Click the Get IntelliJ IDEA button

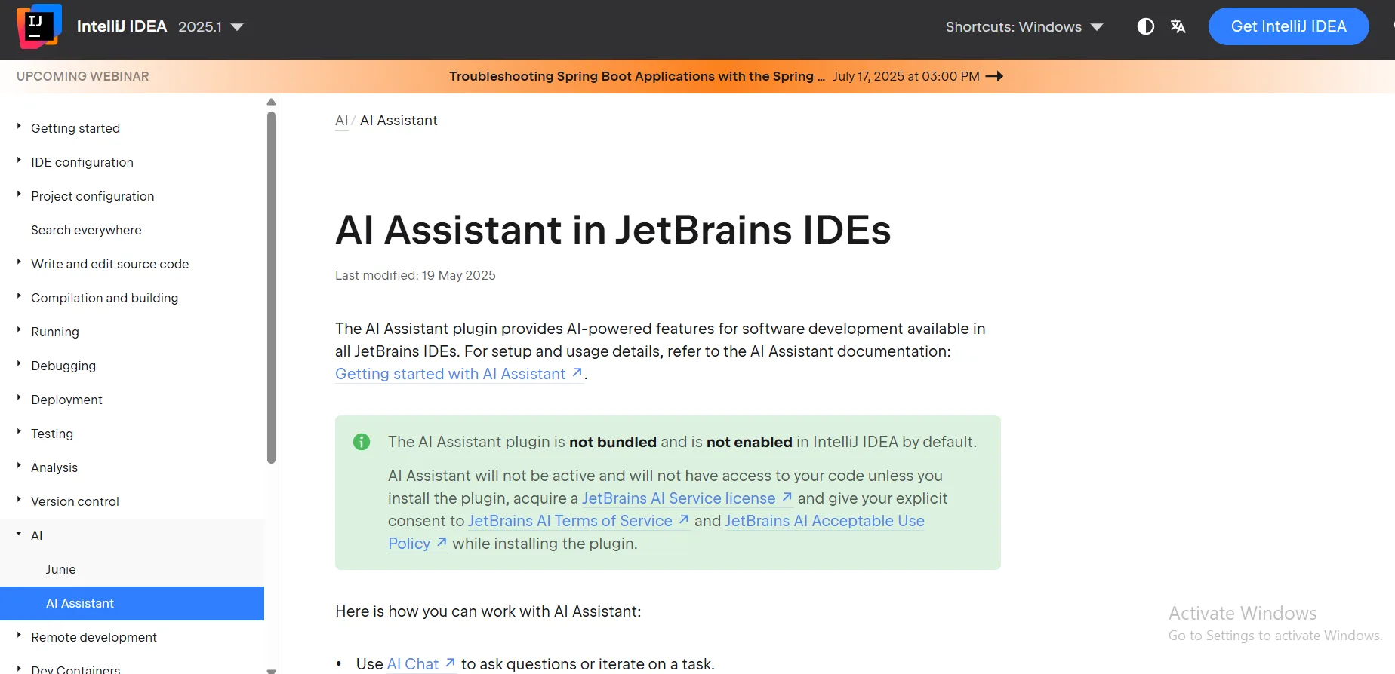tap(1289, 26)
